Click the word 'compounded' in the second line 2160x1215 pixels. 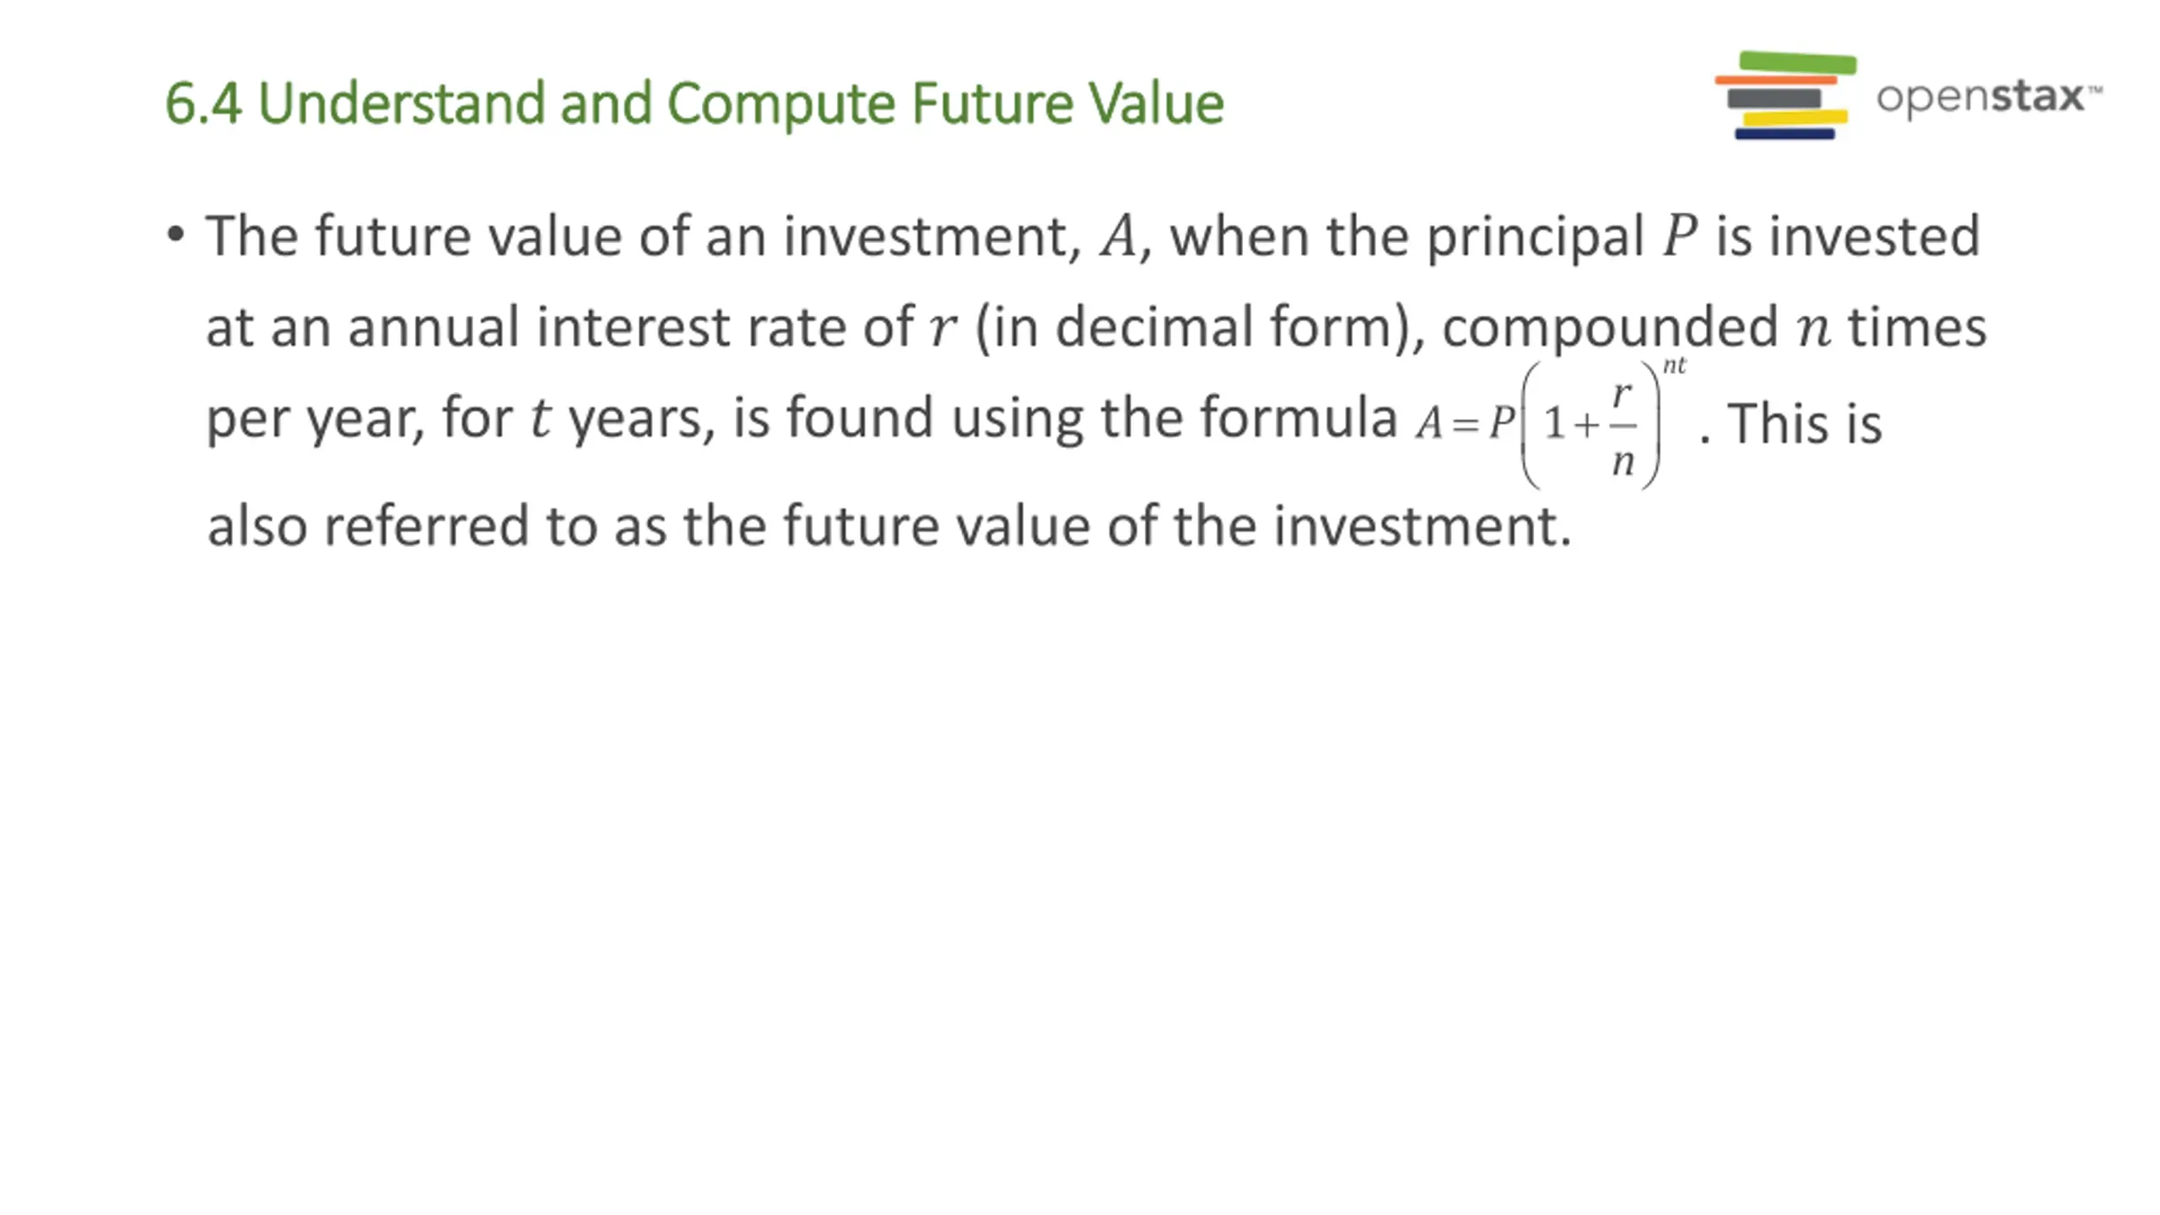tap(1610, 327)
